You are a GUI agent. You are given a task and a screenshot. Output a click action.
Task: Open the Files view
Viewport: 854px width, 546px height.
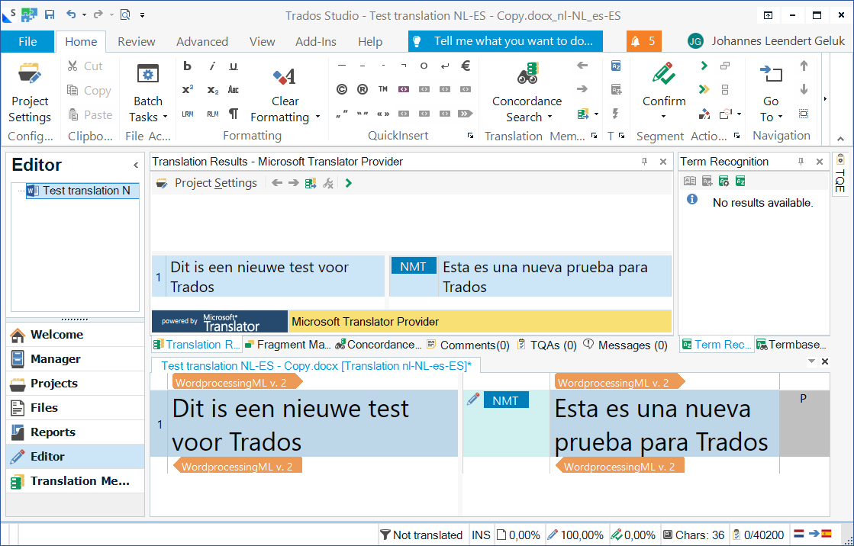(75, 408)
